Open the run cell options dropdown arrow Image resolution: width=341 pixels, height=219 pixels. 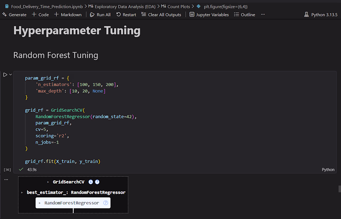pyautogui.click(x=11, y=75)
